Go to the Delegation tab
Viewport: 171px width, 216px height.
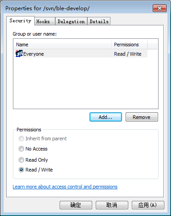click(71, 21)
